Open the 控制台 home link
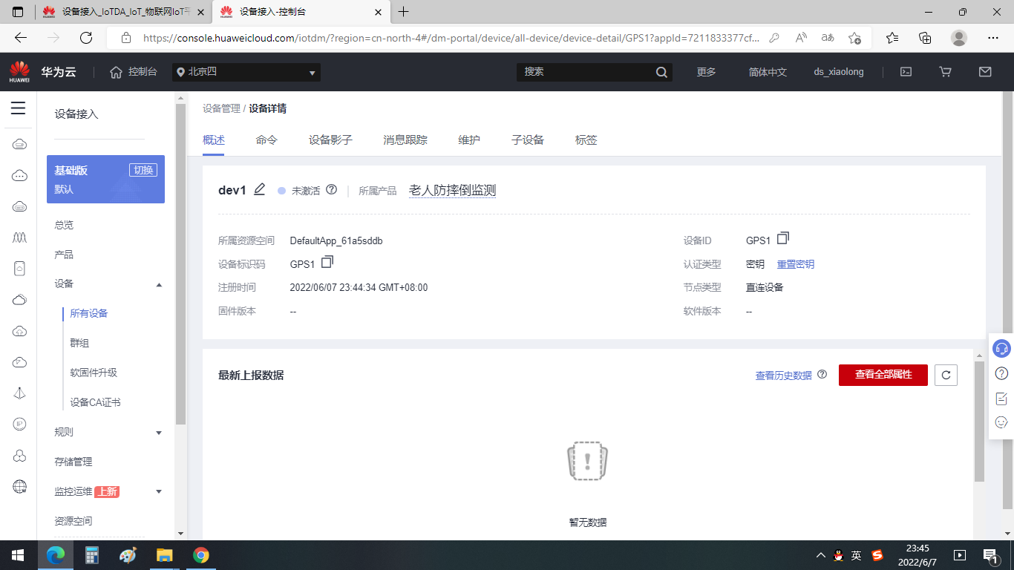This screenshot has width=1014, height=570. coord(134,72)
